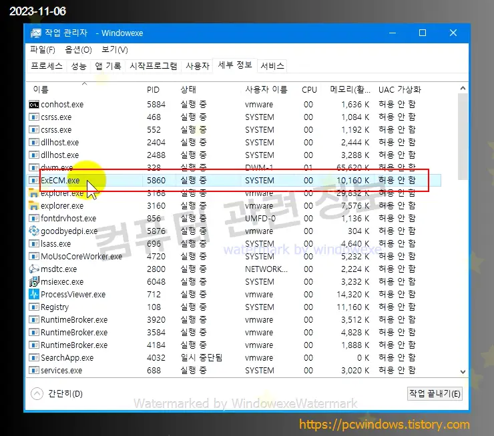Select the services.exe process name

click(61, 370)
